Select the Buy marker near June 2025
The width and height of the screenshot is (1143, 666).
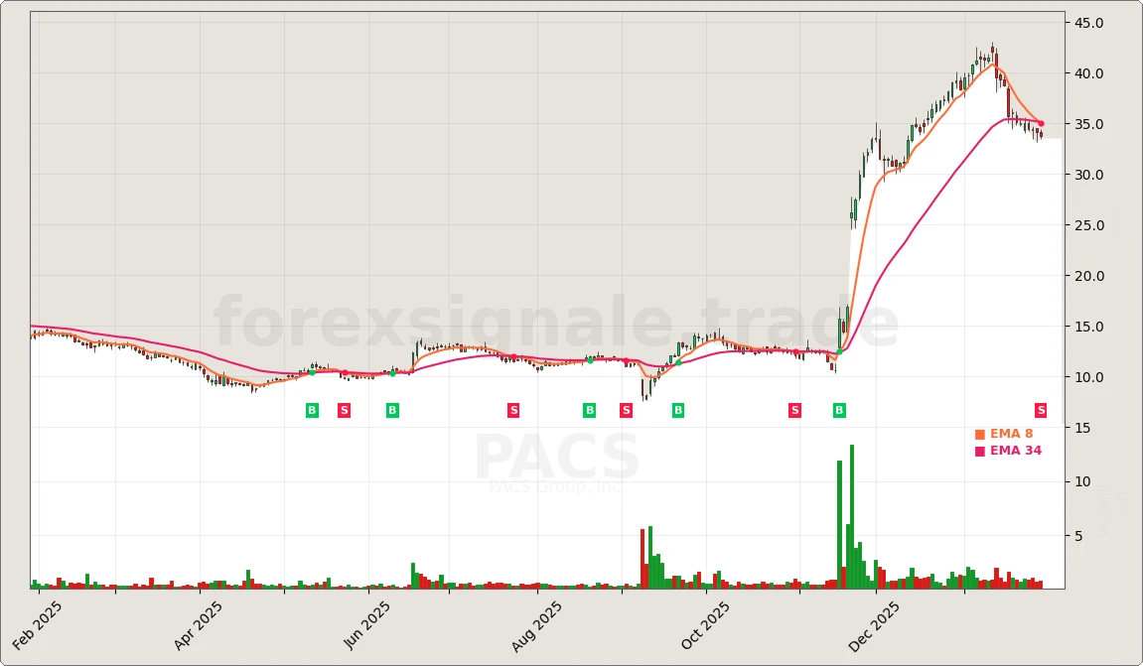pyautogui.click(x=393, y=410)
